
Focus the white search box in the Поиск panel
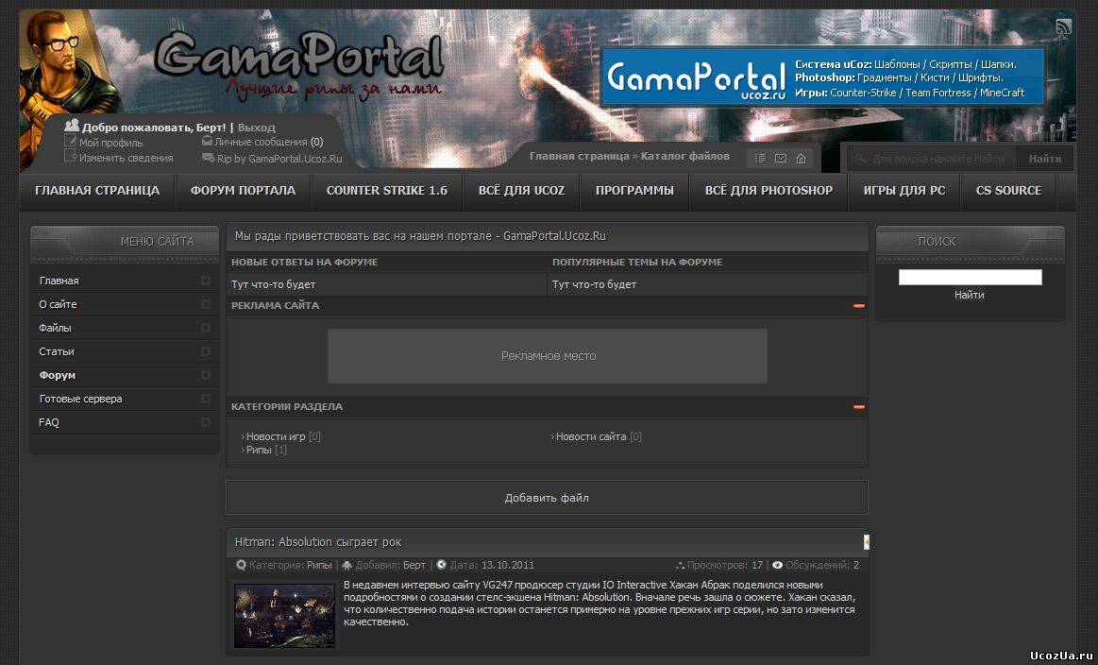971,278
